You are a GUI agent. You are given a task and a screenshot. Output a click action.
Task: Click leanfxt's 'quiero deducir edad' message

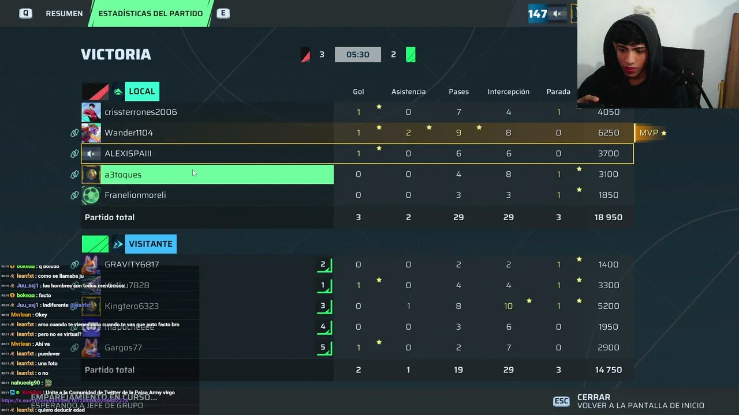pyautogui.click(x=59, y=410)
